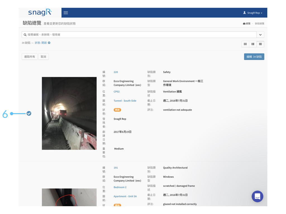Open the hamburger navigation menu

[x=66, y=13]
